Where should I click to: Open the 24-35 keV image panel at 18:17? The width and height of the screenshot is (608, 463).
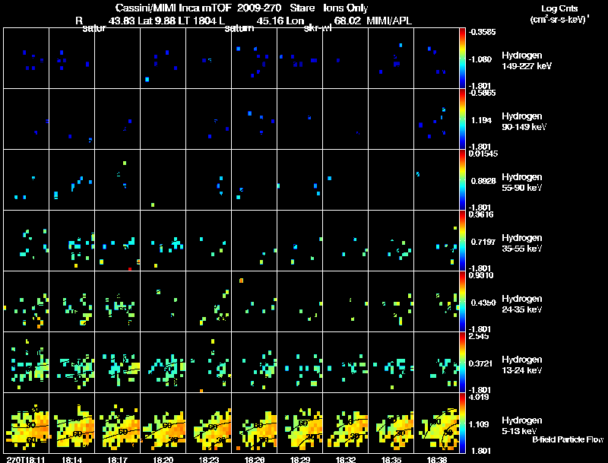tap(118, 301)
